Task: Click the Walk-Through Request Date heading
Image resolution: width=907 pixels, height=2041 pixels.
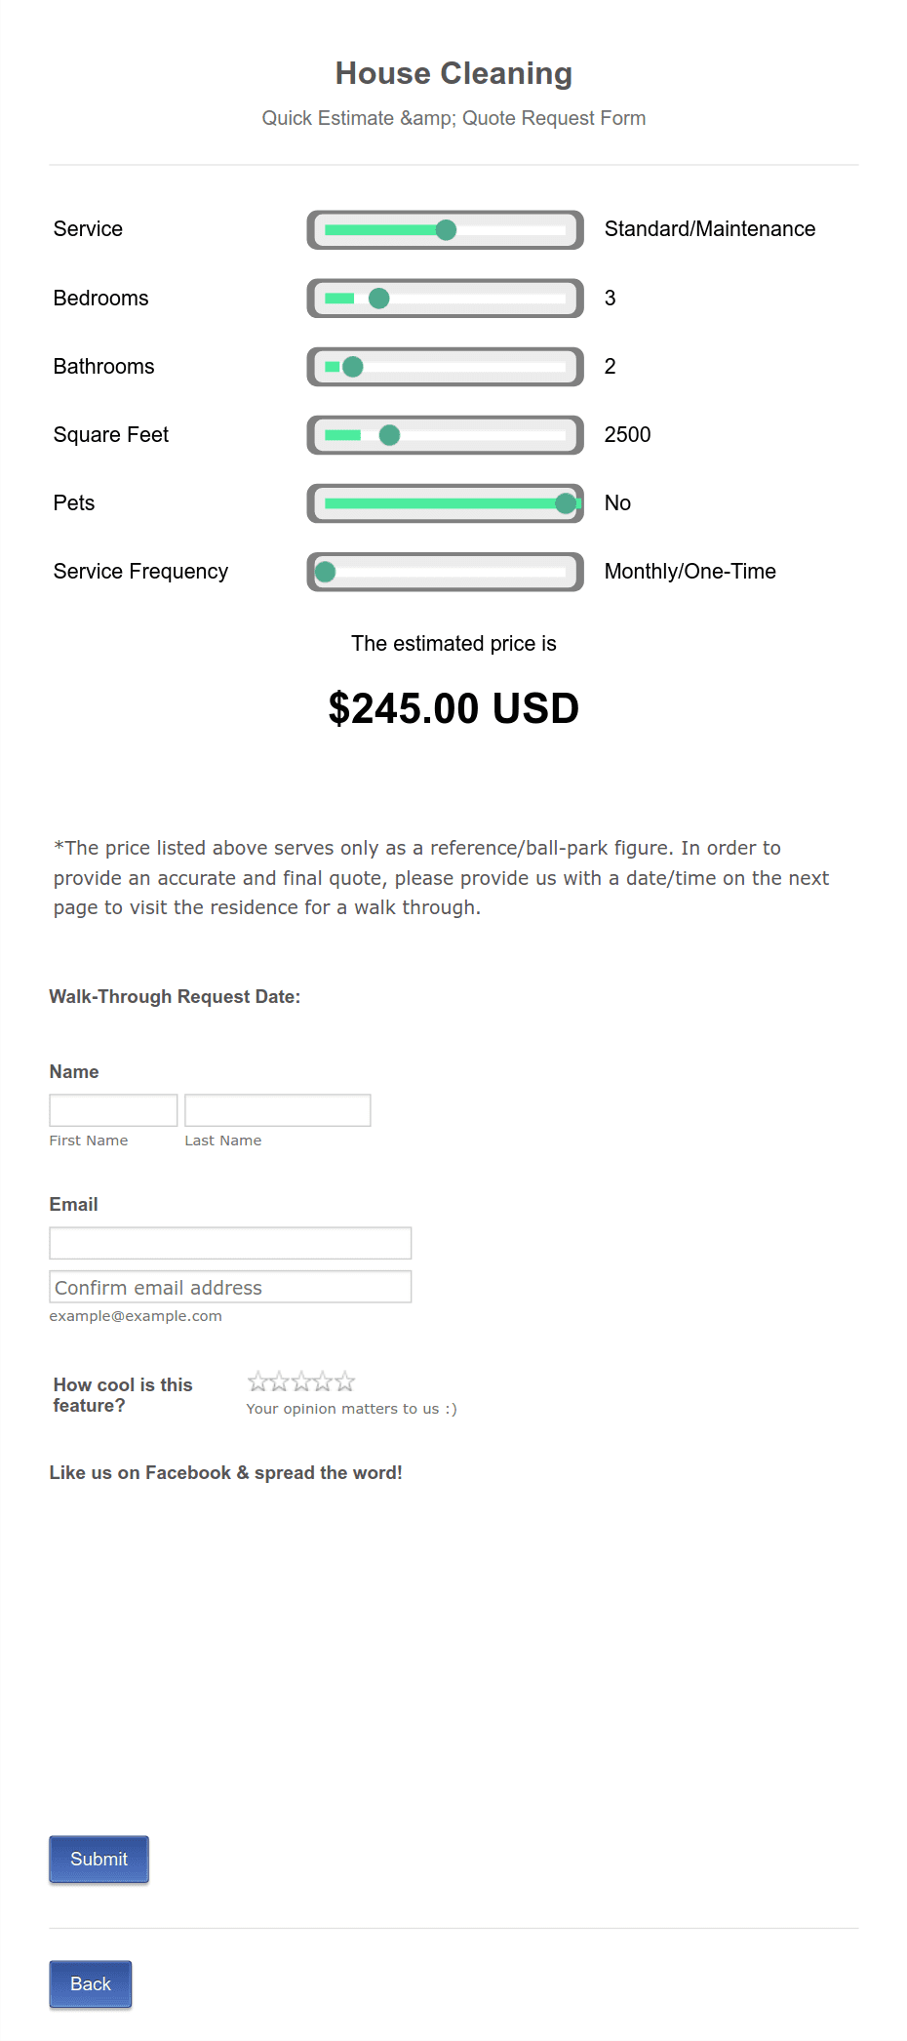Action: (175, 996)
